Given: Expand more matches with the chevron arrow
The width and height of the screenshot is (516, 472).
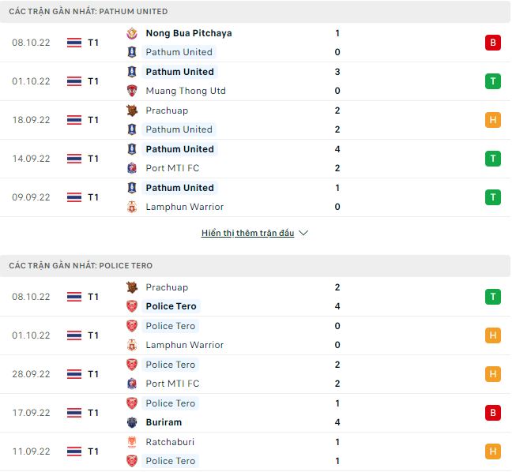Looking at the screenshot, I should tap(304, 234).
